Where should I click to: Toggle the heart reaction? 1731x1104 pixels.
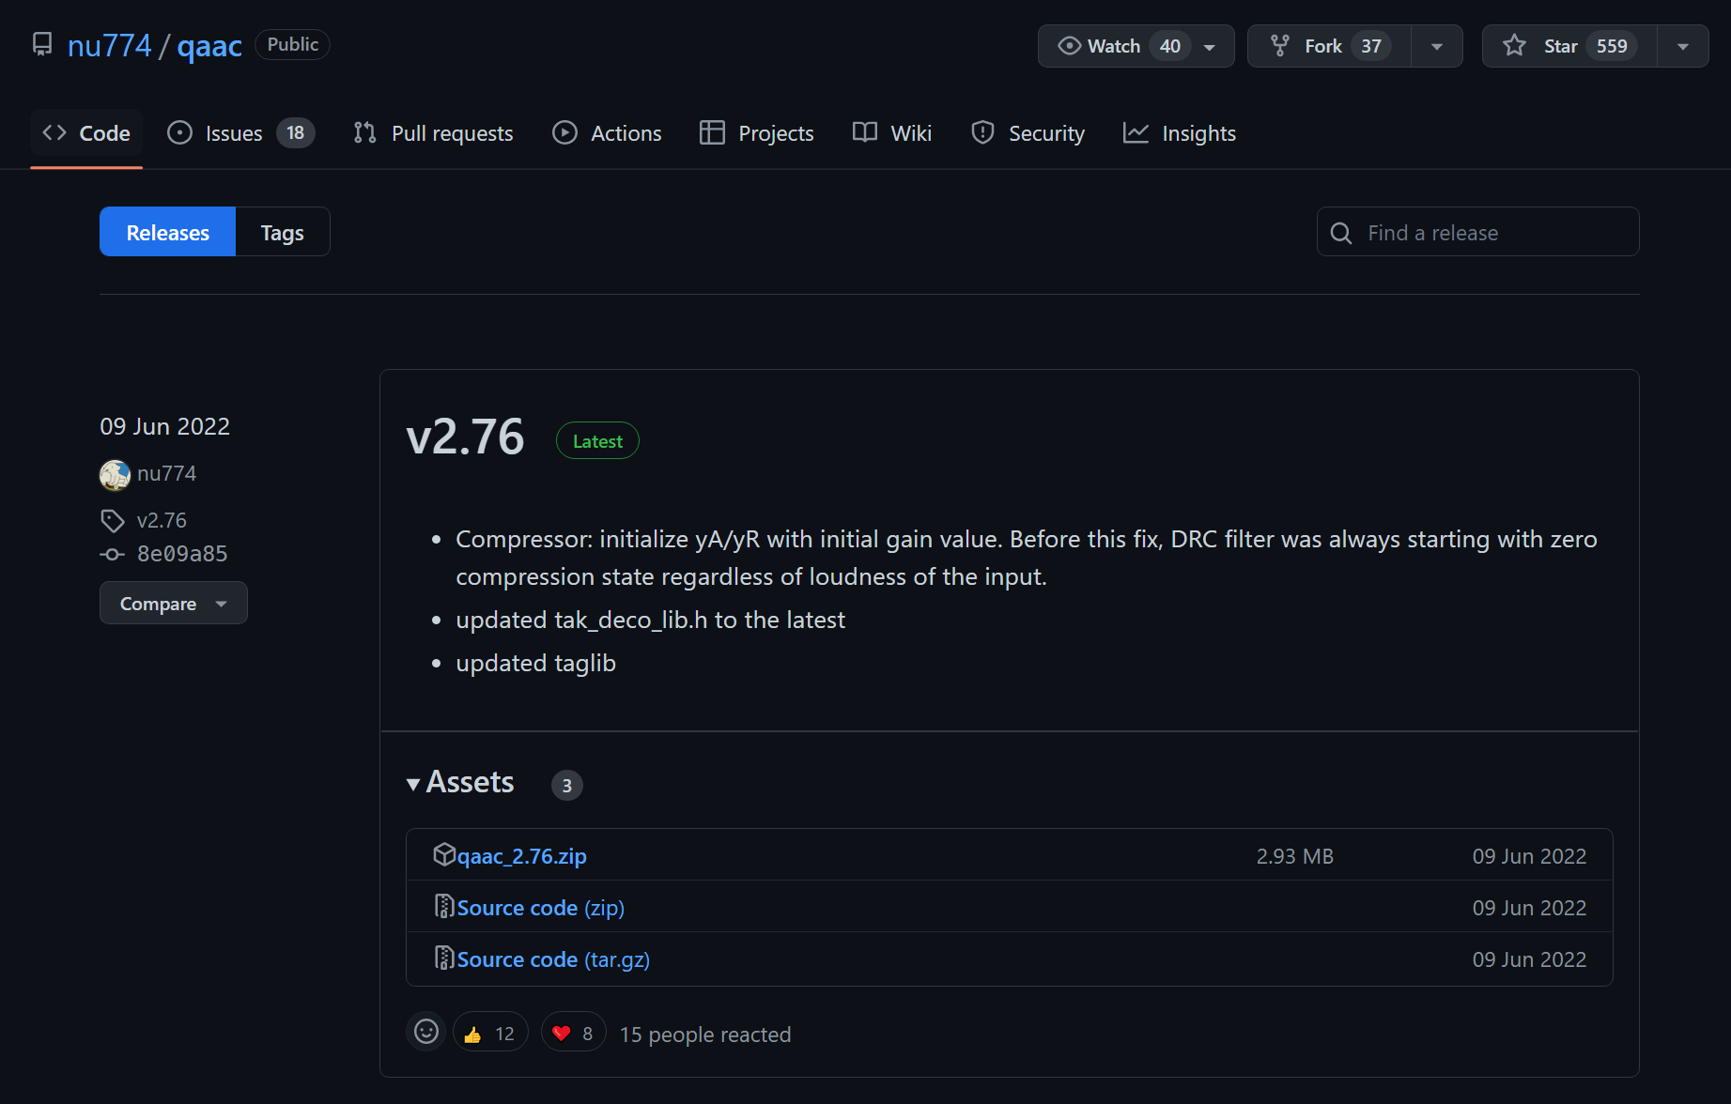click(x=573, y=1034)
